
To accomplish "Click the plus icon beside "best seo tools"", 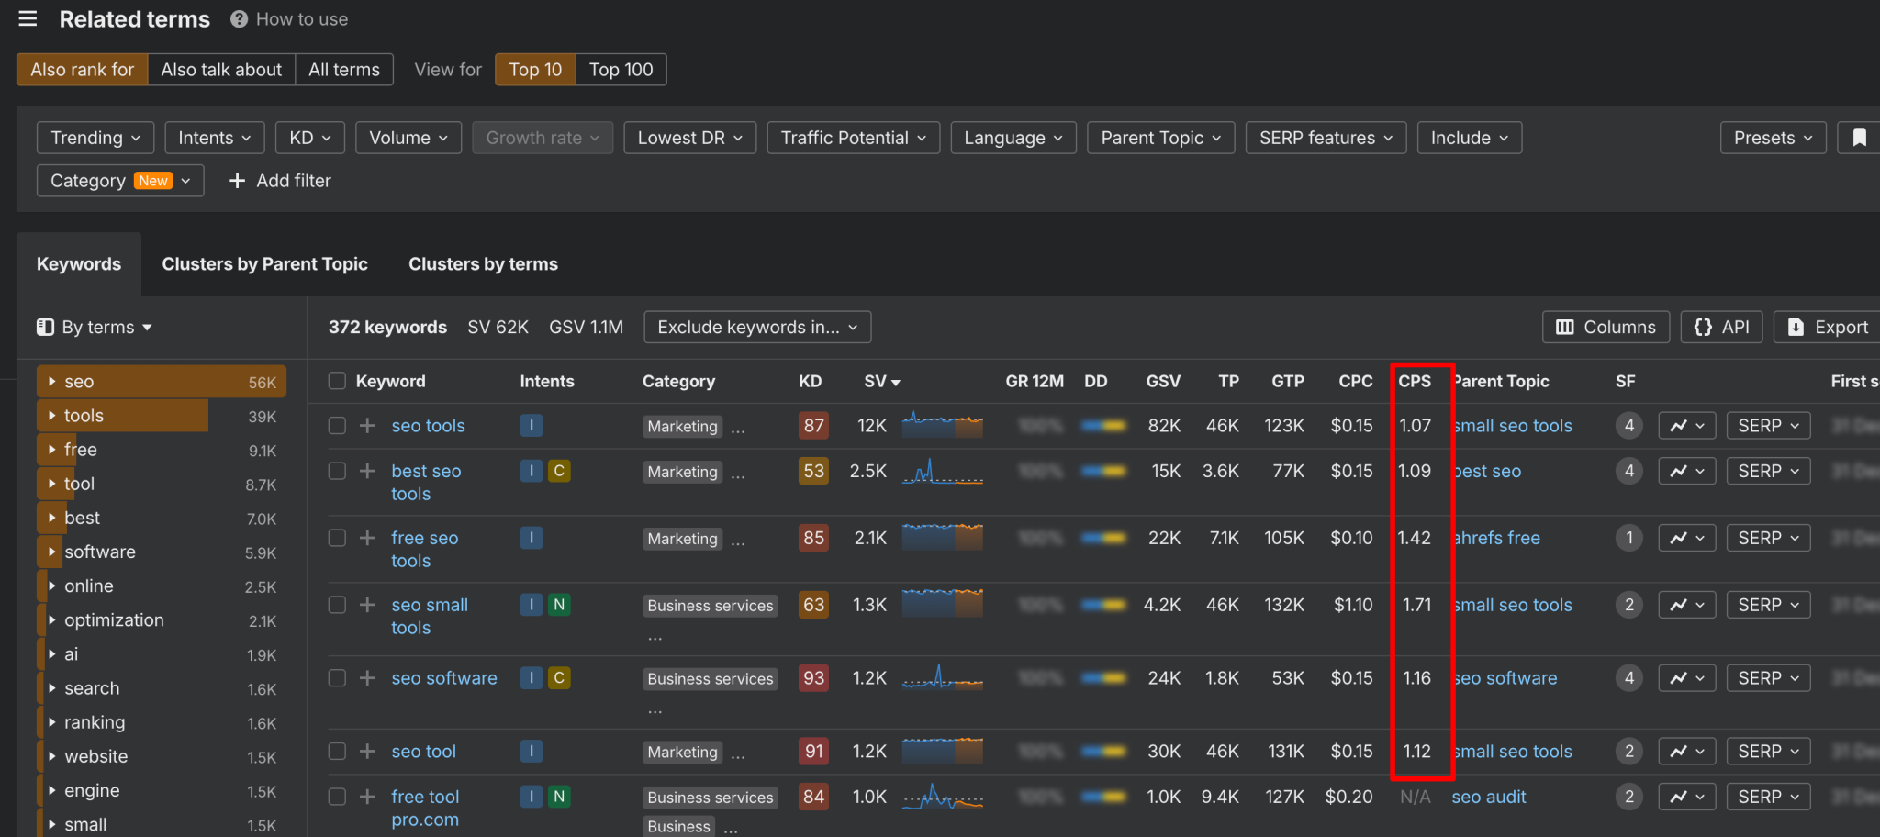I will click(x=365, y=471).
